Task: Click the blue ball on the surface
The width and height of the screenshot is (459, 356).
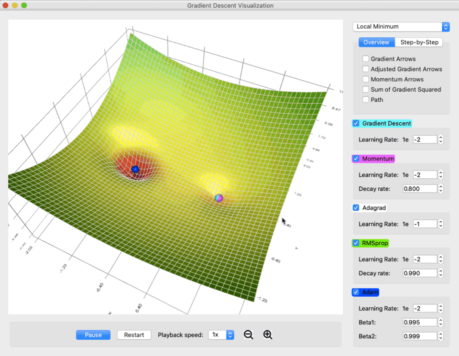Action: (135, 169)
